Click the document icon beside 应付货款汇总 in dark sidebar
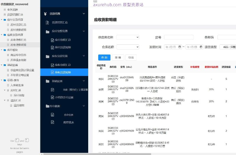 (53, 40)
